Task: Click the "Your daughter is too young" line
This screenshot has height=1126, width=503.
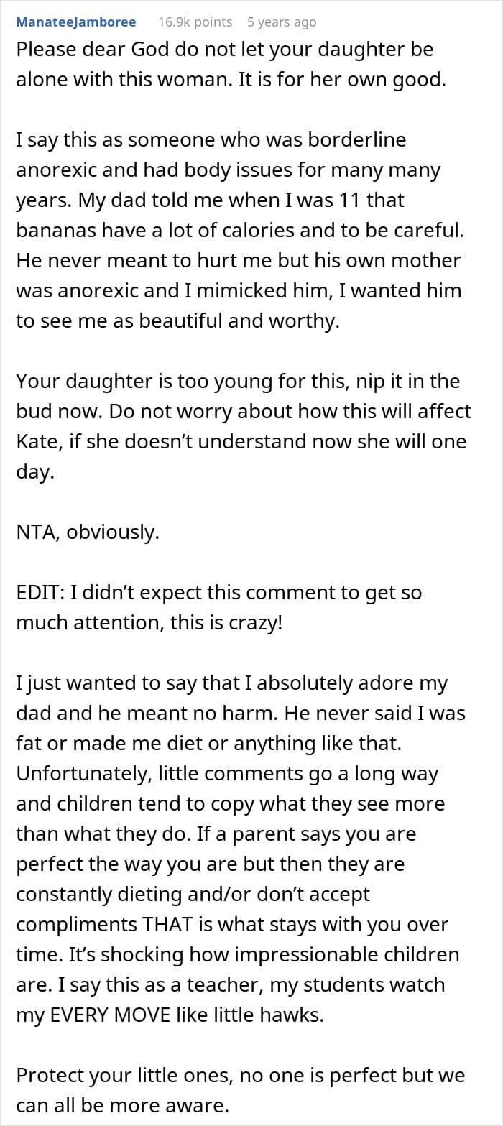Action: [238, 381]
